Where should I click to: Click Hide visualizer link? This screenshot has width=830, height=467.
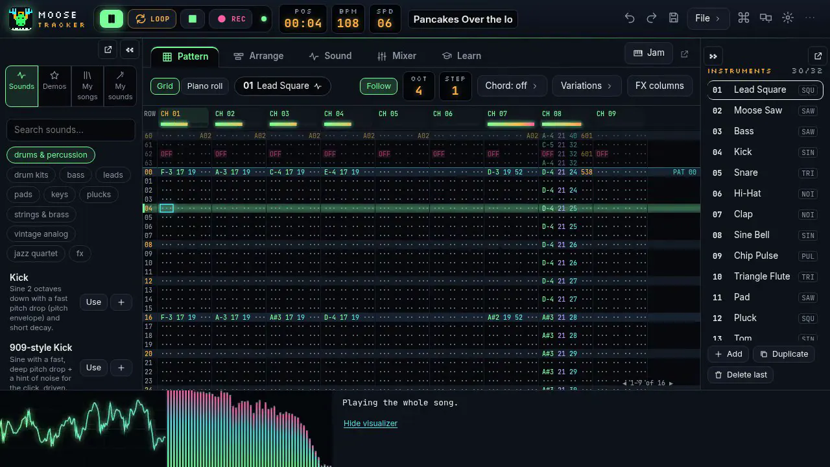tap(370, 424)
